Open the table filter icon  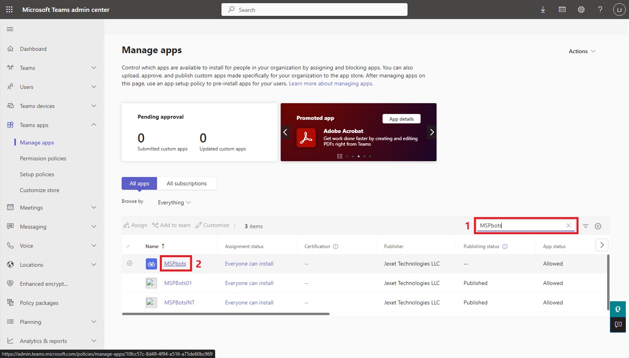[585, 226]
